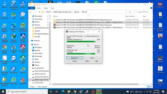The width and height of the screenshot is (167, 94).
Task: Click Background button in WinRAR dialog
Action: tap(75, 58)
